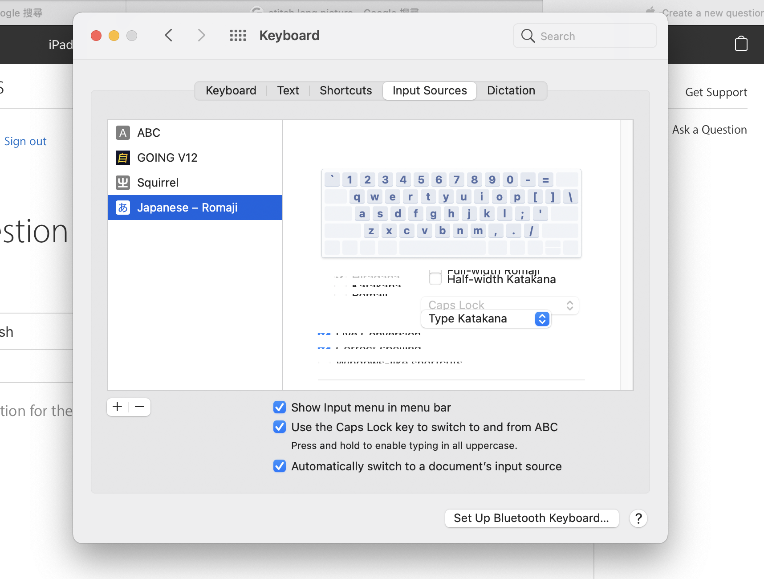Toggle Show Input menu in menu bar
This screenshot has width=764, height=579.
click(280, 407)
